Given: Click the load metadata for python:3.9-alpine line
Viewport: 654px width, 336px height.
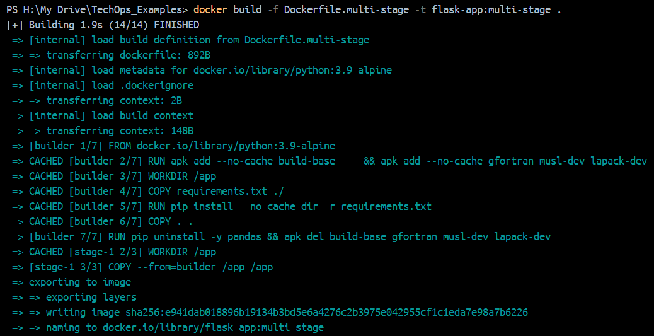Looking at the screenshot, I should click(x=202, y=71).
